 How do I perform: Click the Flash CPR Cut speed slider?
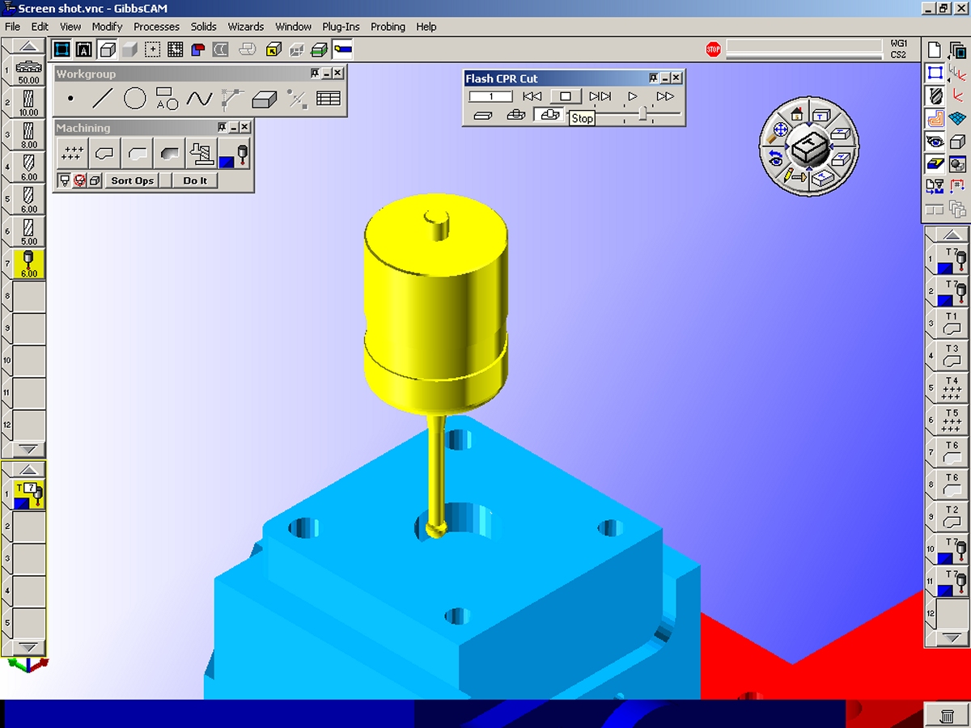(642, 115)
